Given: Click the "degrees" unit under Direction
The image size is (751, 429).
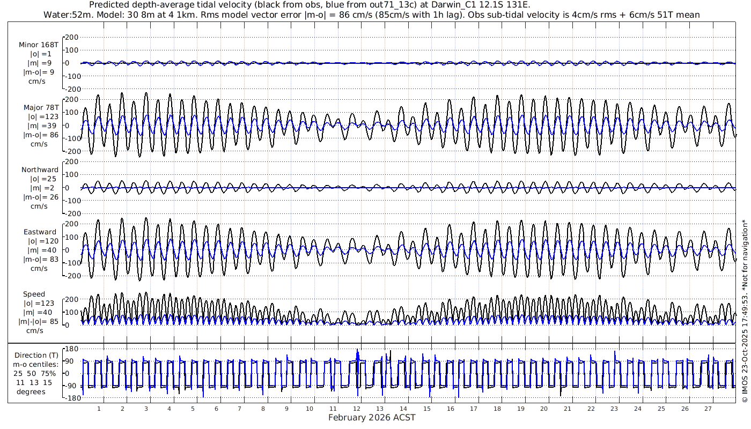Looking at the screenshot, I should coord(31,391).
